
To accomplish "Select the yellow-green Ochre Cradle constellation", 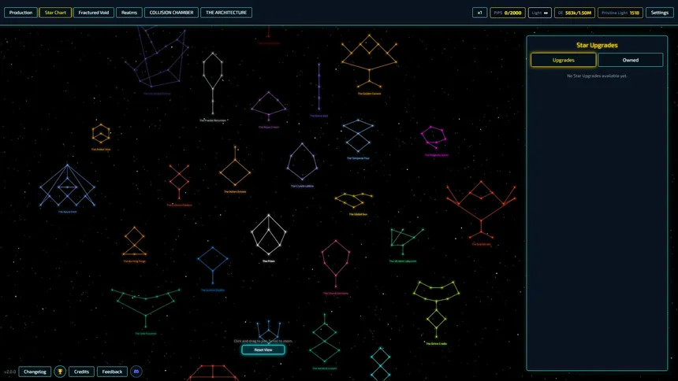I will [x=436, y=309].
